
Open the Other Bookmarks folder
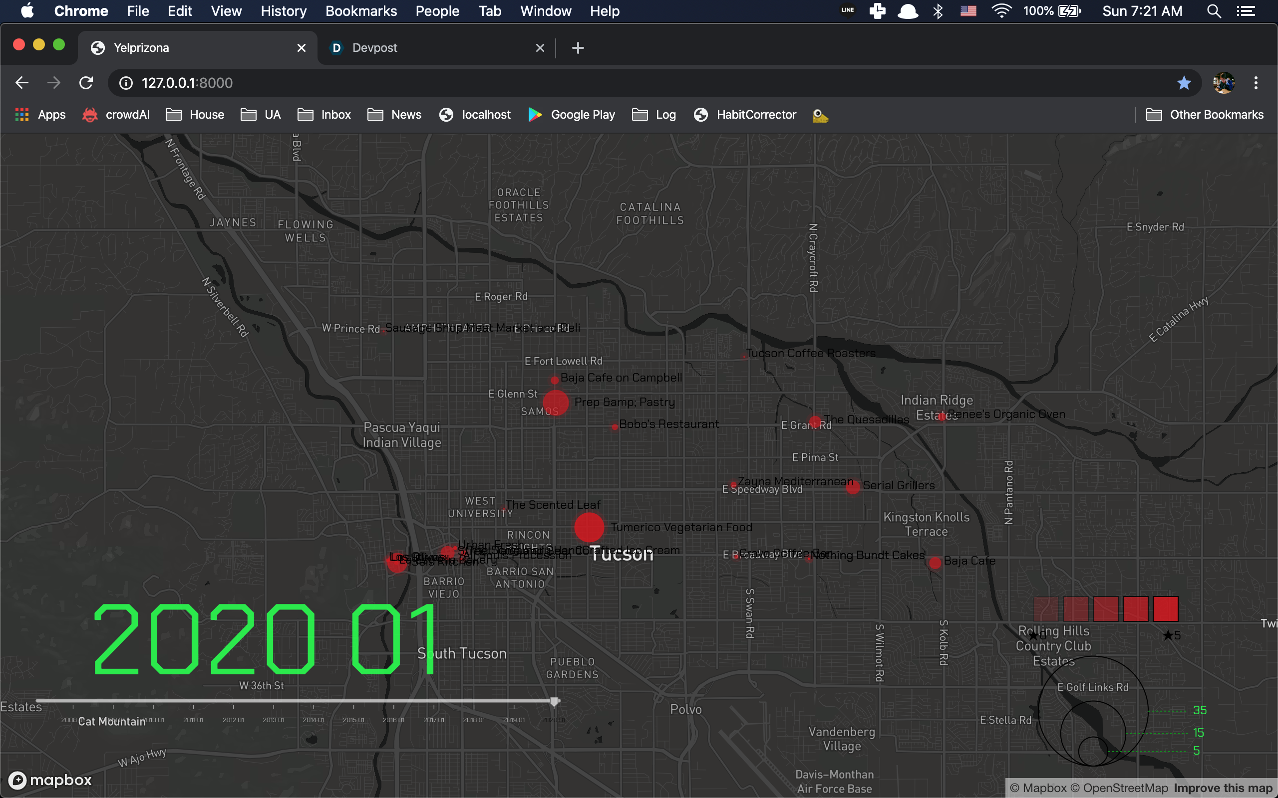1205,115
